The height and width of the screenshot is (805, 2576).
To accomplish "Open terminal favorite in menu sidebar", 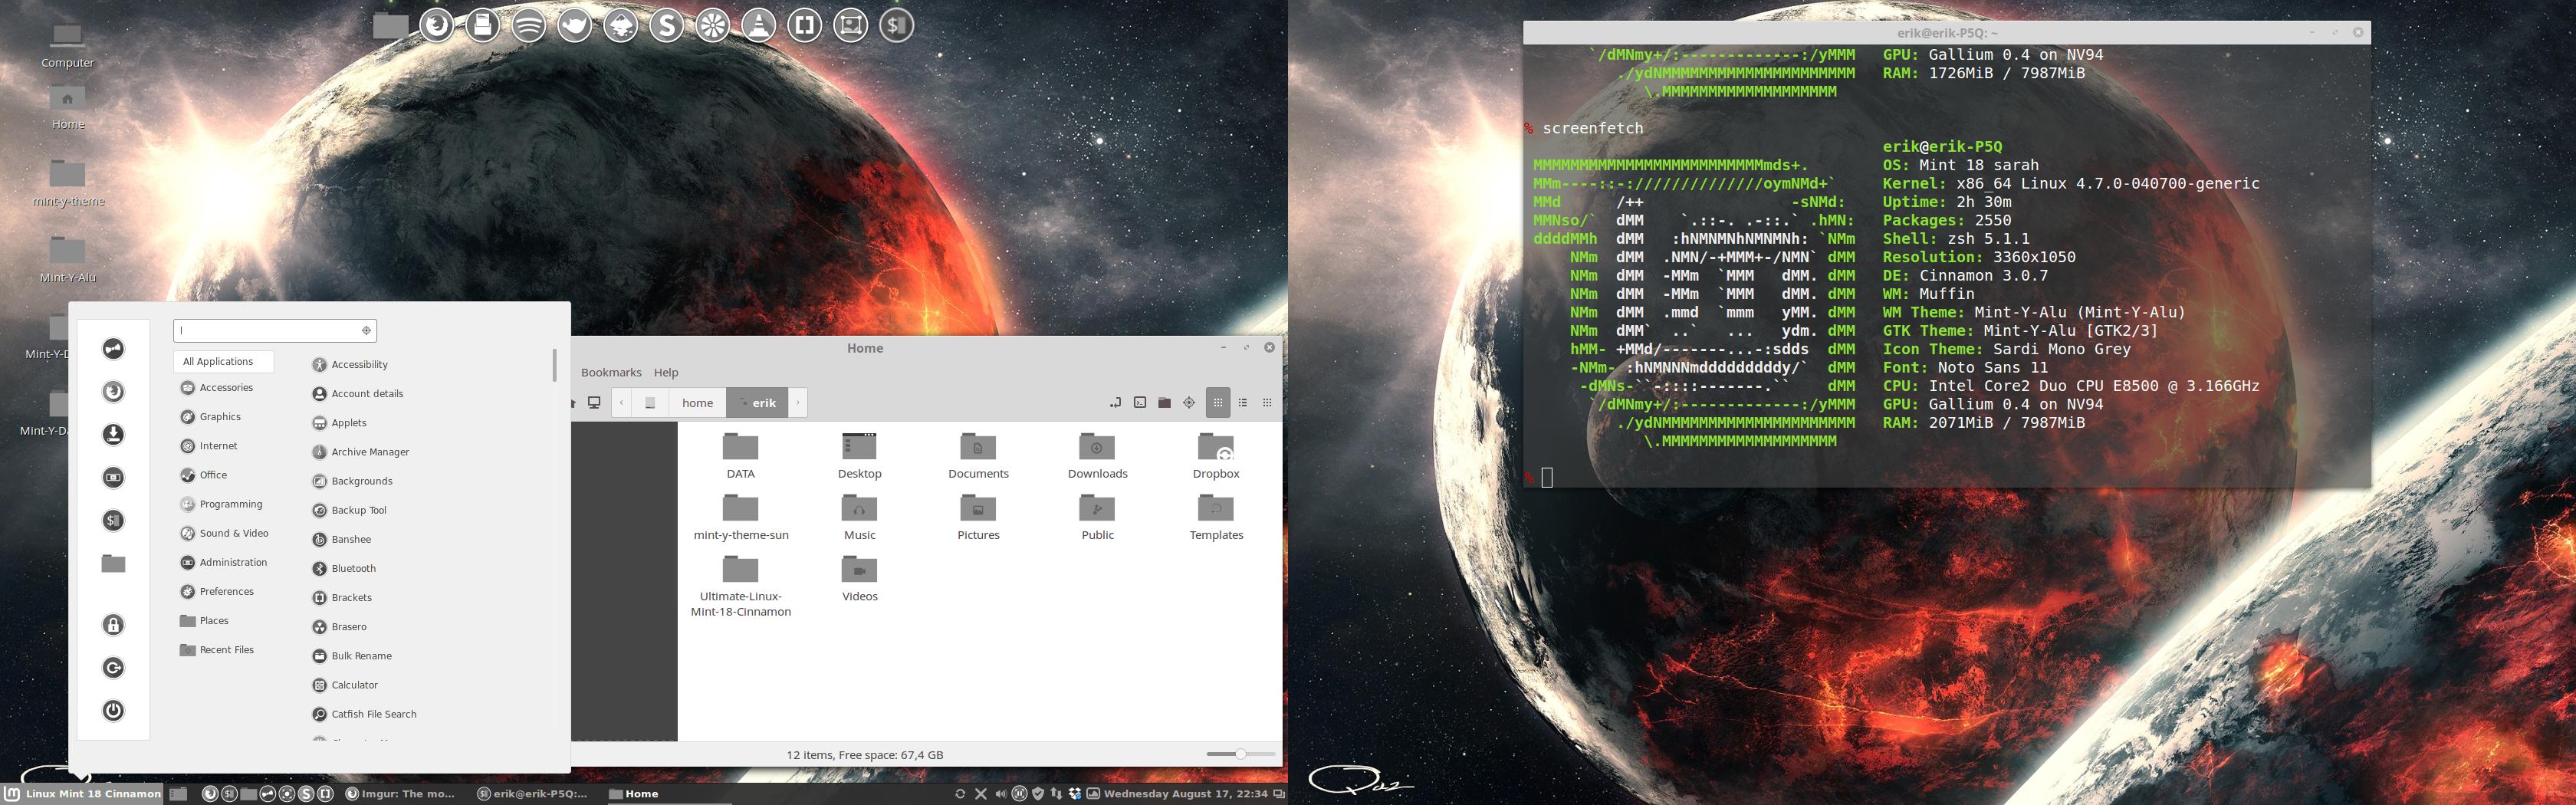I will pyautogui.click(x=113, y=520).
